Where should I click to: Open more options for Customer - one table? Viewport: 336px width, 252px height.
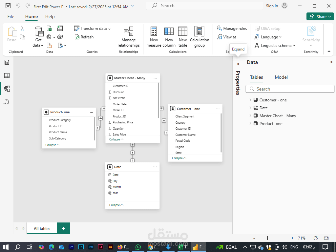coord(218,109)
